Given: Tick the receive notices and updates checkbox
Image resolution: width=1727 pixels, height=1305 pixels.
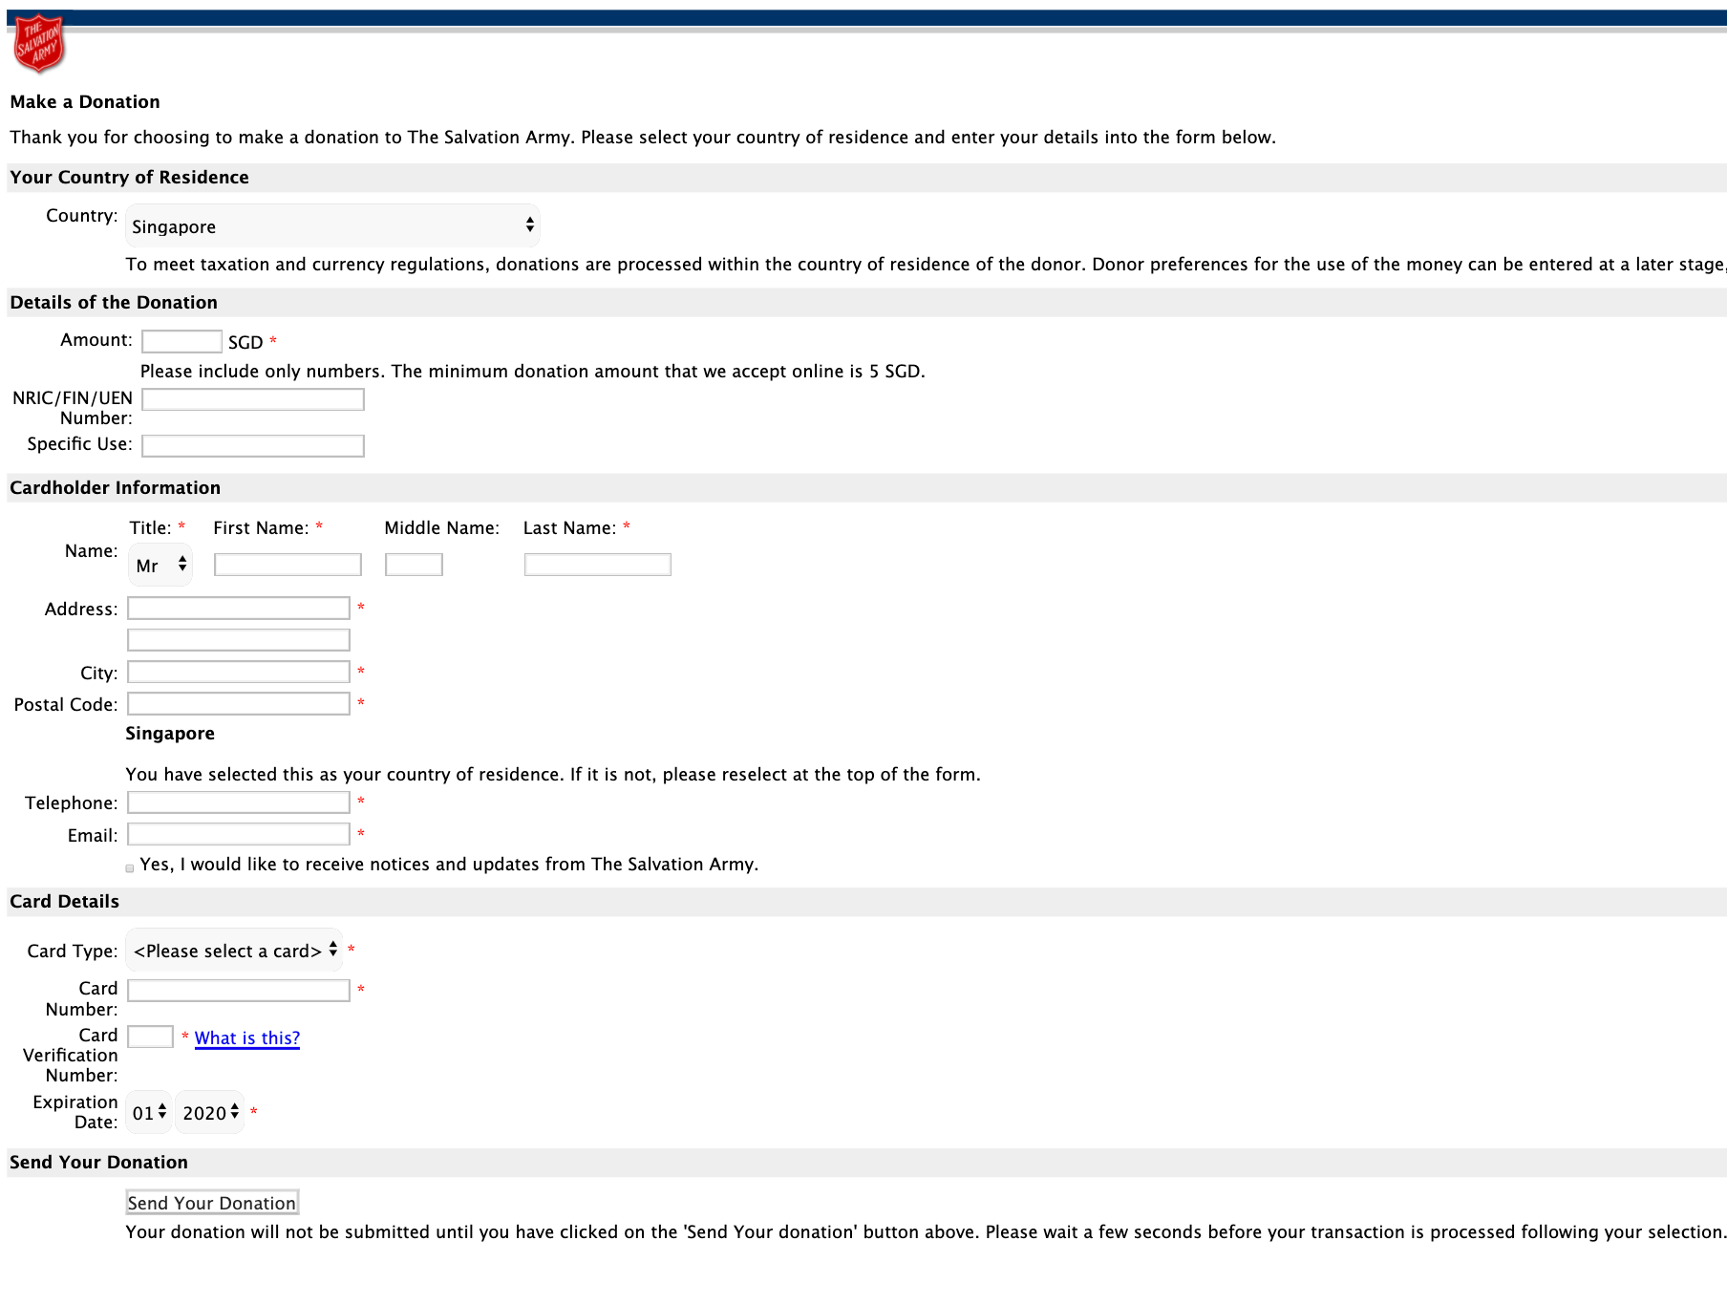Looking at the screenshot, I should 130,868.
